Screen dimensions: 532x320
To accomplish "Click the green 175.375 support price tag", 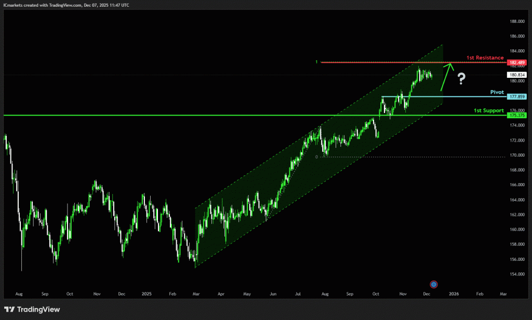I will pos(516,115).
